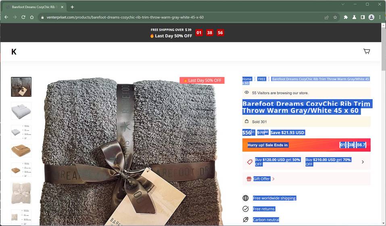Image resolution: width=386 pixels, height=226 pixels.
Task: Click Buy $210.00 USD get 70% OFF
Action: coord(328,162)
